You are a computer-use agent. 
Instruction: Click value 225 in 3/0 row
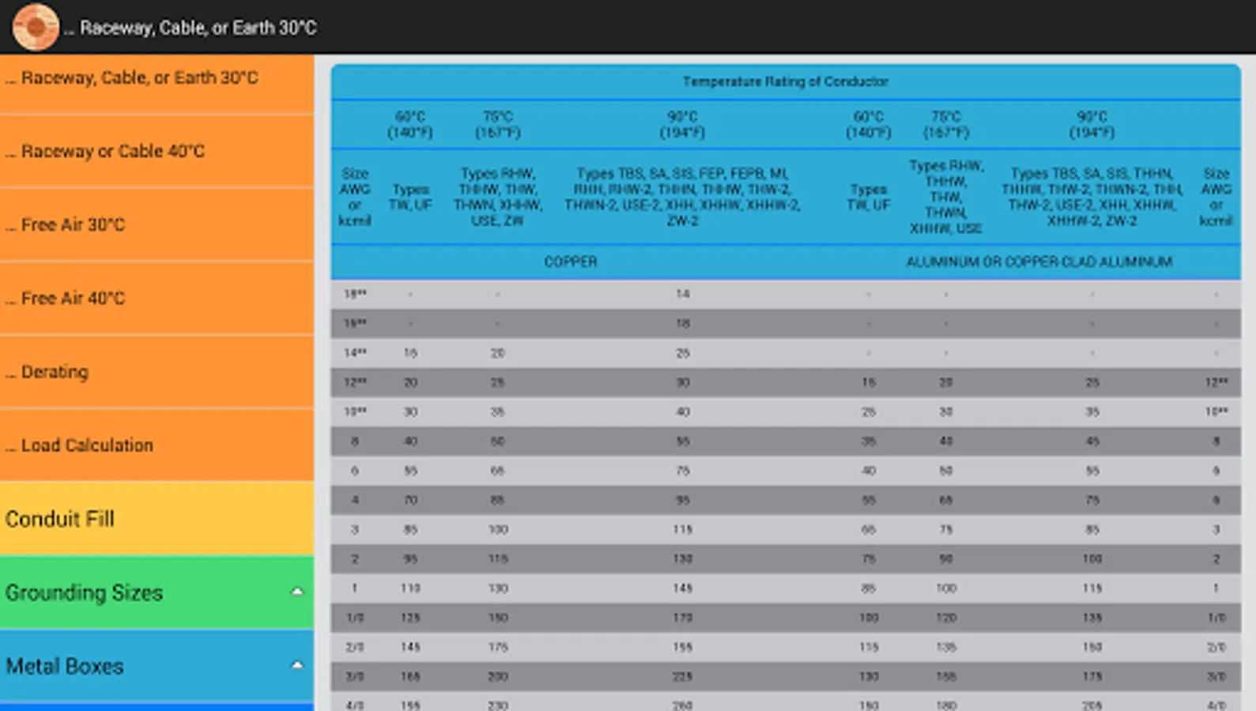[683, 676]
